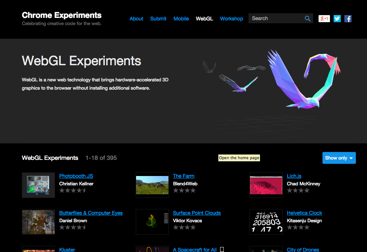Open the Lich.js red thumbnail

click(x=266, y=185)
